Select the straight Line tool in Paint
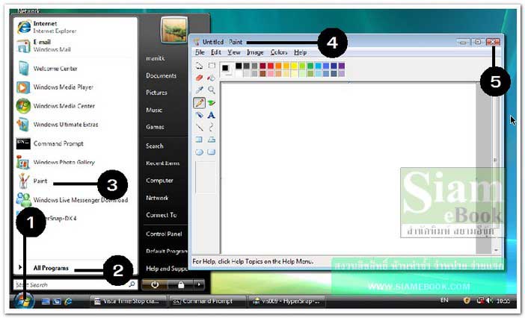The height and width of the screenshot is (318, 525). click(x=199, y=127)
